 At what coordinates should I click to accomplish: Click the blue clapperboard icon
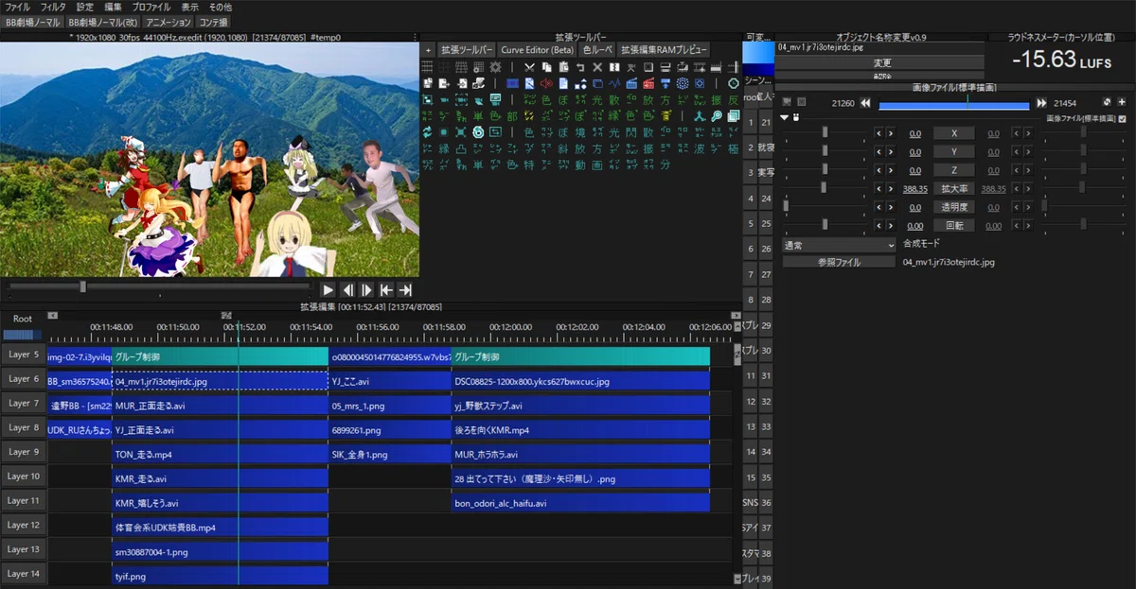coord(631,83)
